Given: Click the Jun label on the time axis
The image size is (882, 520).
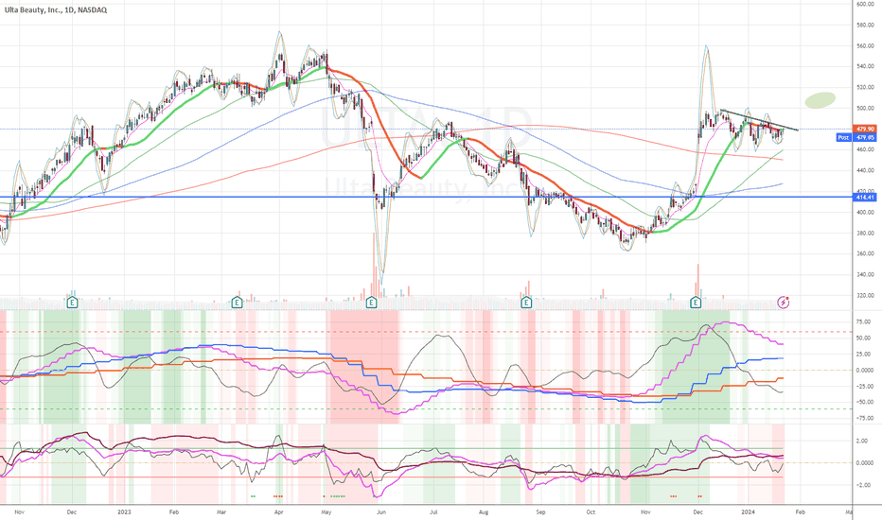Looking at the screenshot, I should (381, 512).
